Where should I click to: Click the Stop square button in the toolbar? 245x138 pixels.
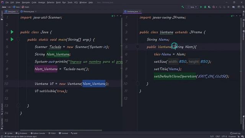[228, 7]
